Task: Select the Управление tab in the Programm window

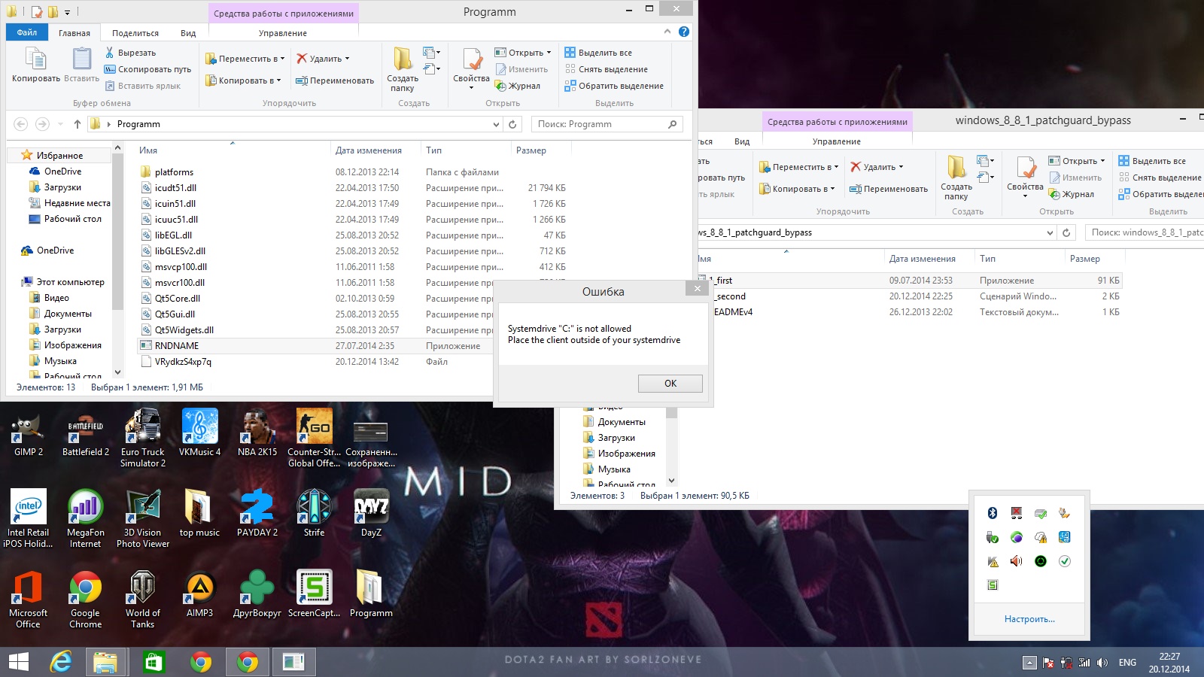Action: [283, 33]
